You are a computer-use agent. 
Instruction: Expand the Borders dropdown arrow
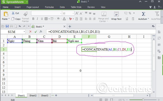[x=49, y=19]
